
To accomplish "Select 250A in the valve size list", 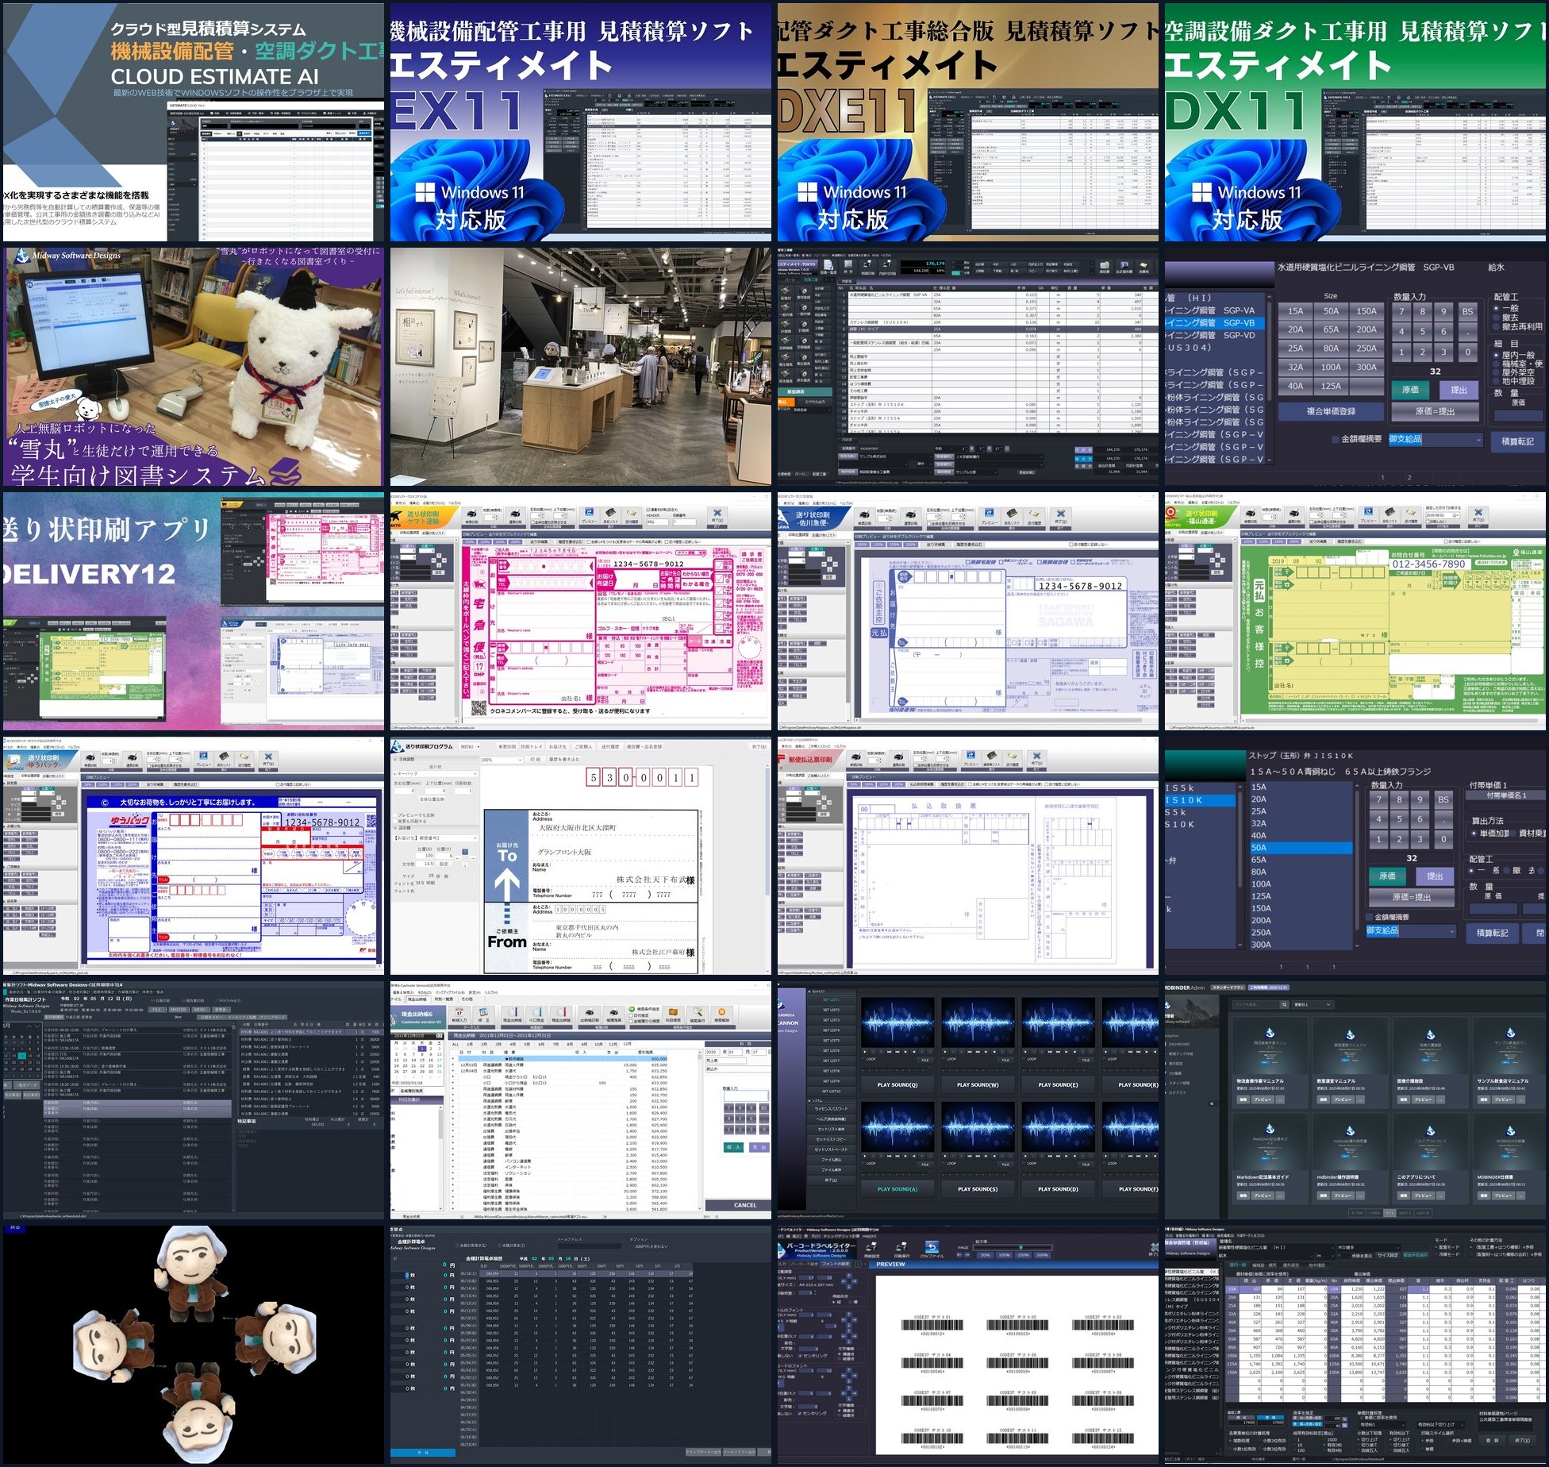I will (1301, 933).
